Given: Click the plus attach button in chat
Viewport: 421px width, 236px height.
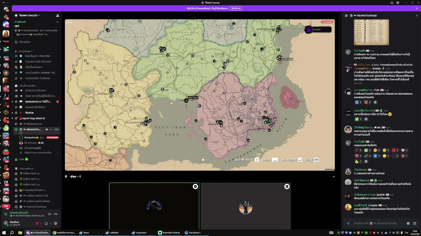Looking at the screenshot, I should point(348,223).
